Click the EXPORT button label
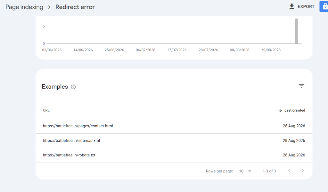 click(x=306, y=6)
